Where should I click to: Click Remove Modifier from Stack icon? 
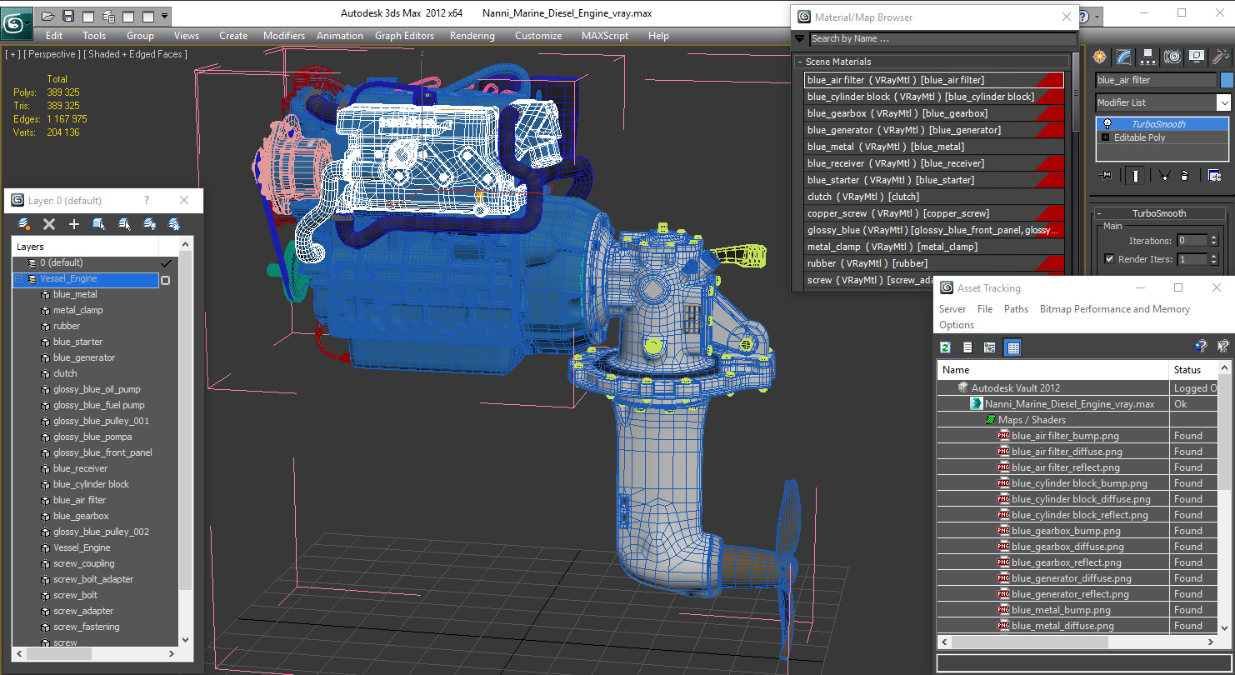1184,175
